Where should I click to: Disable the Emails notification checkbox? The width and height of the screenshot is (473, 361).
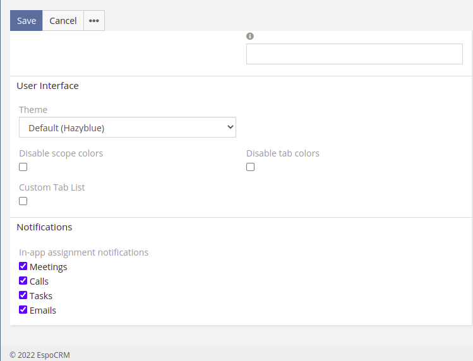23,310
